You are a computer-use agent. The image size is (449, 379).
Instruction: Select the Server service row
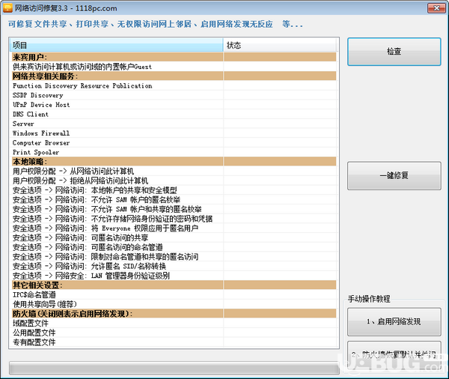tap(174, 124)
